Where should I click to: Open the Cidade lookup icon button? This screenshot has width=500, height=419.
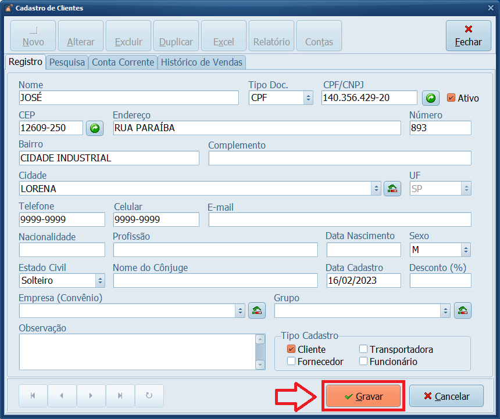pyautogui.click(x=392, y=189)
